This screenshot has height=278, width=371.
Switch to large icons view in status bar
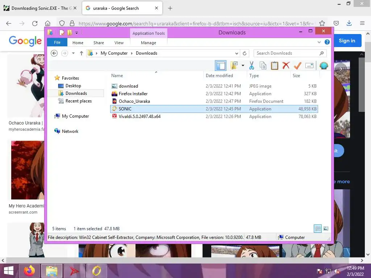(x=326, y=228)
